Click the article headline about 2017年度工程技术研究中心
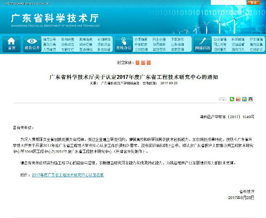266x218 pixels. pos(133,77)
